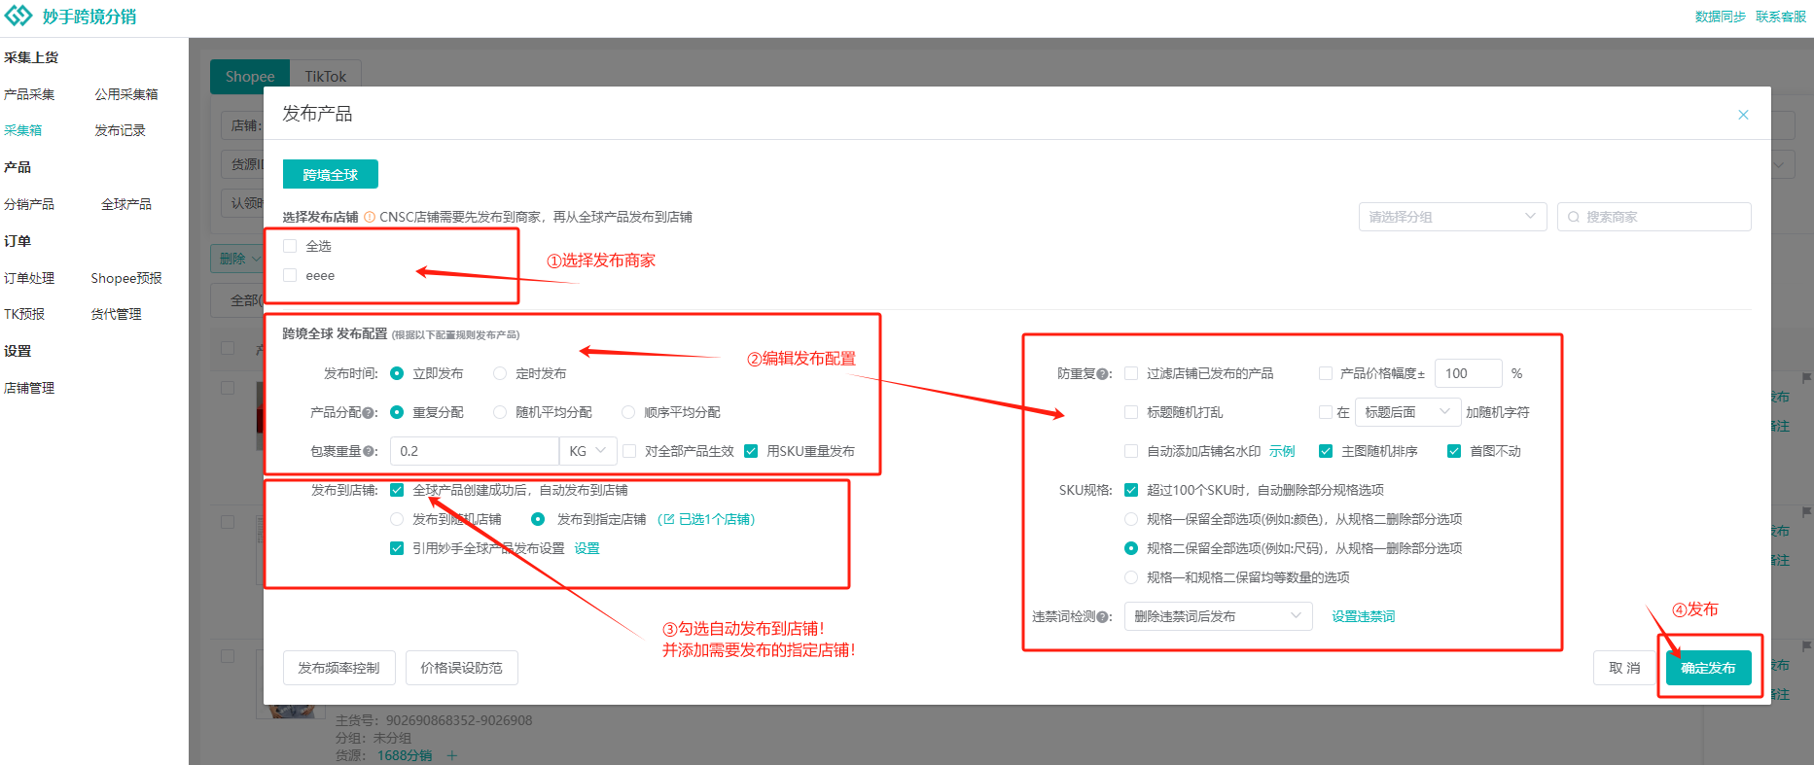Toggle 全球产品创建成功后自动发布到店铺 checkbox
The width and height of the screenshot is (1814, 765).
point(397,490)
